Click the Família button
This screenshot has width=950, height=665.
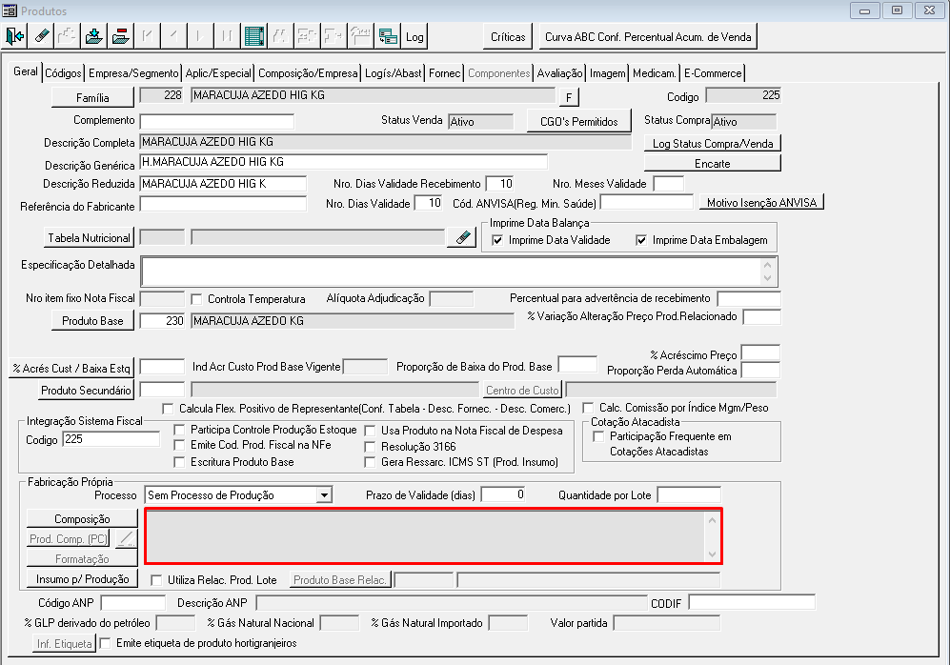[92, 97]
